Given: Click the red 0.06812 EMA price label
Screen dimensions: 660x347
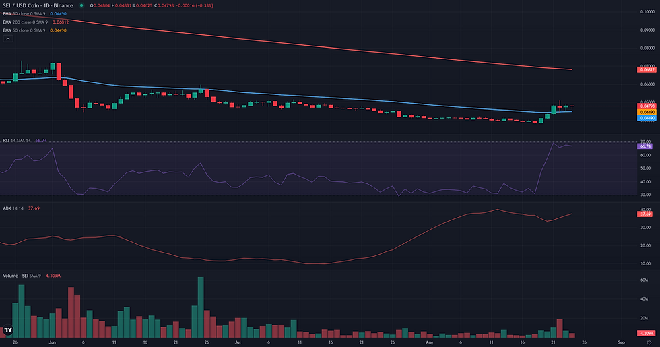Looking at the screenshot, I should point(647,69).
